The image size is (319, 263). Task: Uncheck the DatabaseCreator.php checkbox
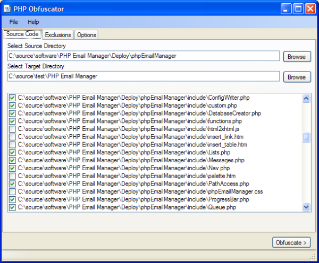12,113
